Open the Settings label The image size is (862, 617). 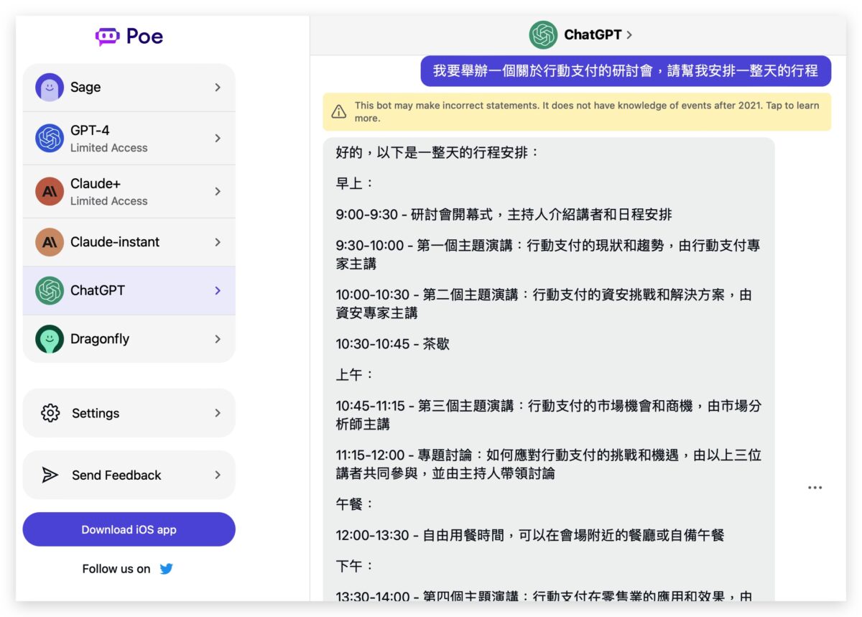(96, 414)
